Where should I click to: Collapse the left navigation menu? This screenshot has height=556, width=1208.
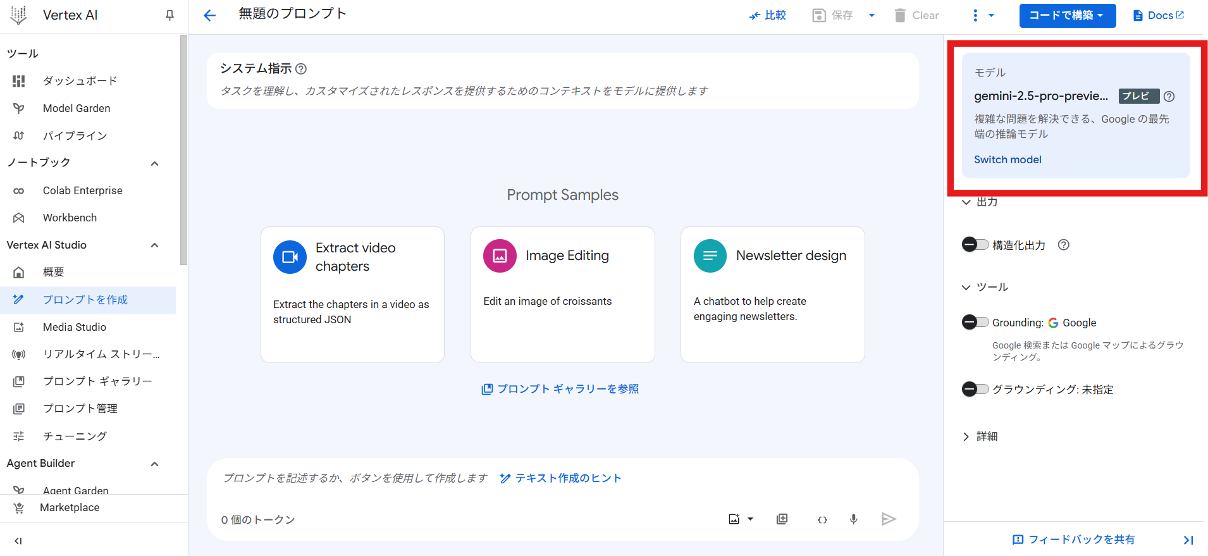[18, 541]
